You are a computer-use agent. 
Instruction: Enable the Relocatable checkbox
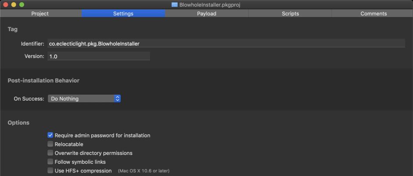point(50,144)
